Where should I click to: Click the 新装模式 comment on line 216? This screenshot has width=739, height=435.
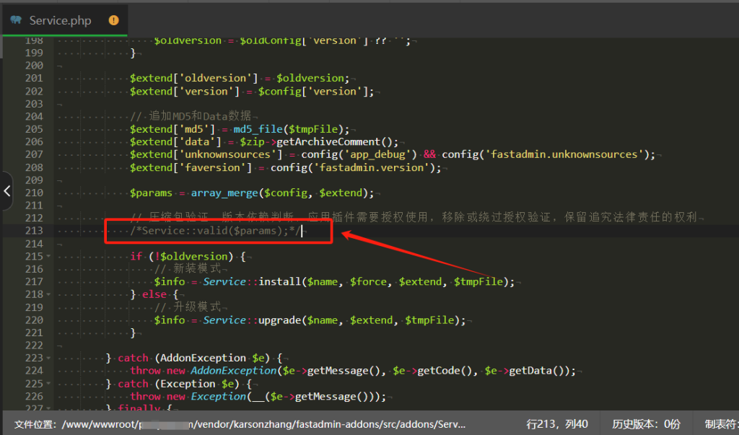(188, 268)
